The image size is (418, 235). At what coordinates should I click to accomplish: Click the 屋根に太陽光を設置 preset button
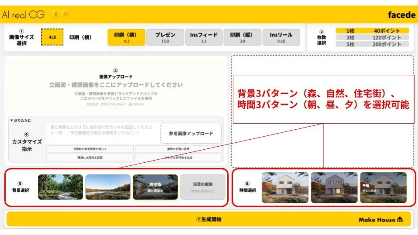90,157
